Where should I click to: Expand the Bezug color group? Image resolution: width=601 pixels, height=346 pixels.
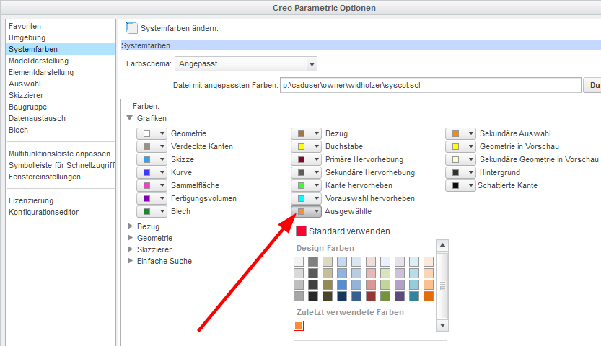[x=131, y=226]
